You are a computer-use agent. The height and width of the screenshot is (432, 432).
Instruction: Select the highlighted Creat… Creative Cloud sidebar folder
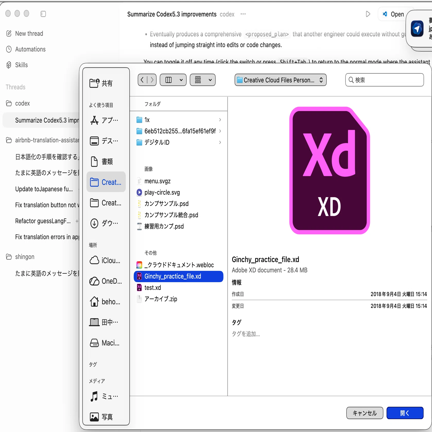[106, 182]
